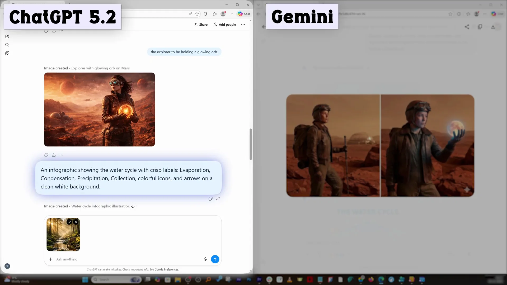
Task: Enable voice dictation with the microphone button
Action: (x=205, y=259)
